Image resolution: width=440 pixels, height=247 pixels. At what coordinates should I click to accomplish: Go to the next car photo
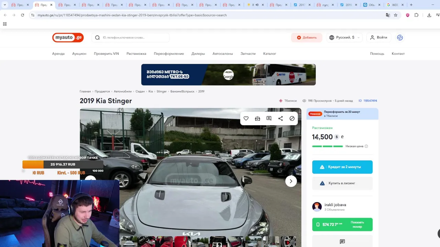point(291,181)
